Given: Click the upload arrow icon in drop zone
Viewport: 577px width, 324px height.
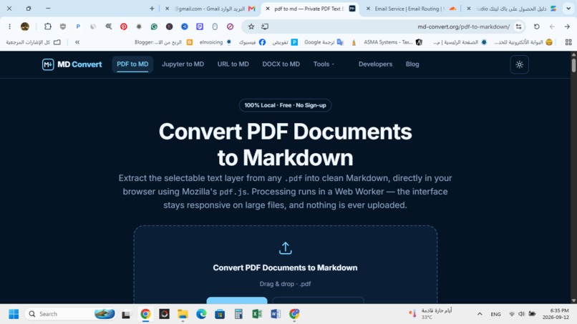Looking at the screenshot, I should (285, 248).
